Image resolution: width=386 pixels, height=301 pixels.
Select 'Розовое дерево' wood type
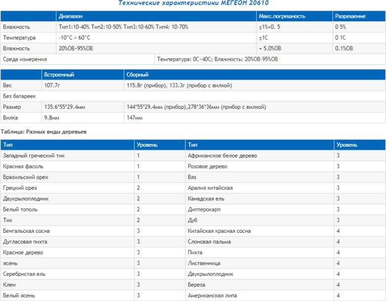point(207,167)
